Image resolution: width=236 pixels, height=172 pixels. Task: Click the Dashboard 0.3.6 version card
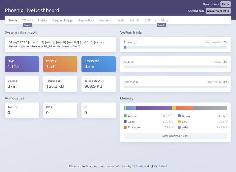[x=99, y=64]
